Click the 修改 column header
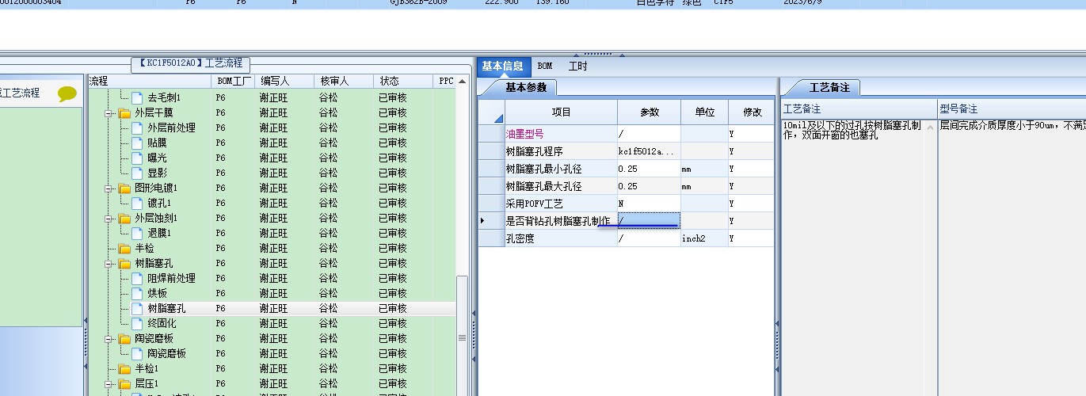Viewport: 1086px width, 396px height. coord(751,112)
